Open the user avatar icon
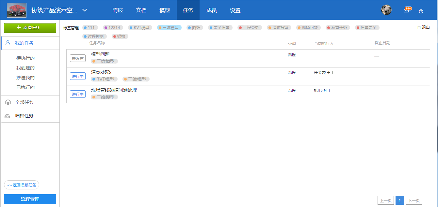 [386, 9]
